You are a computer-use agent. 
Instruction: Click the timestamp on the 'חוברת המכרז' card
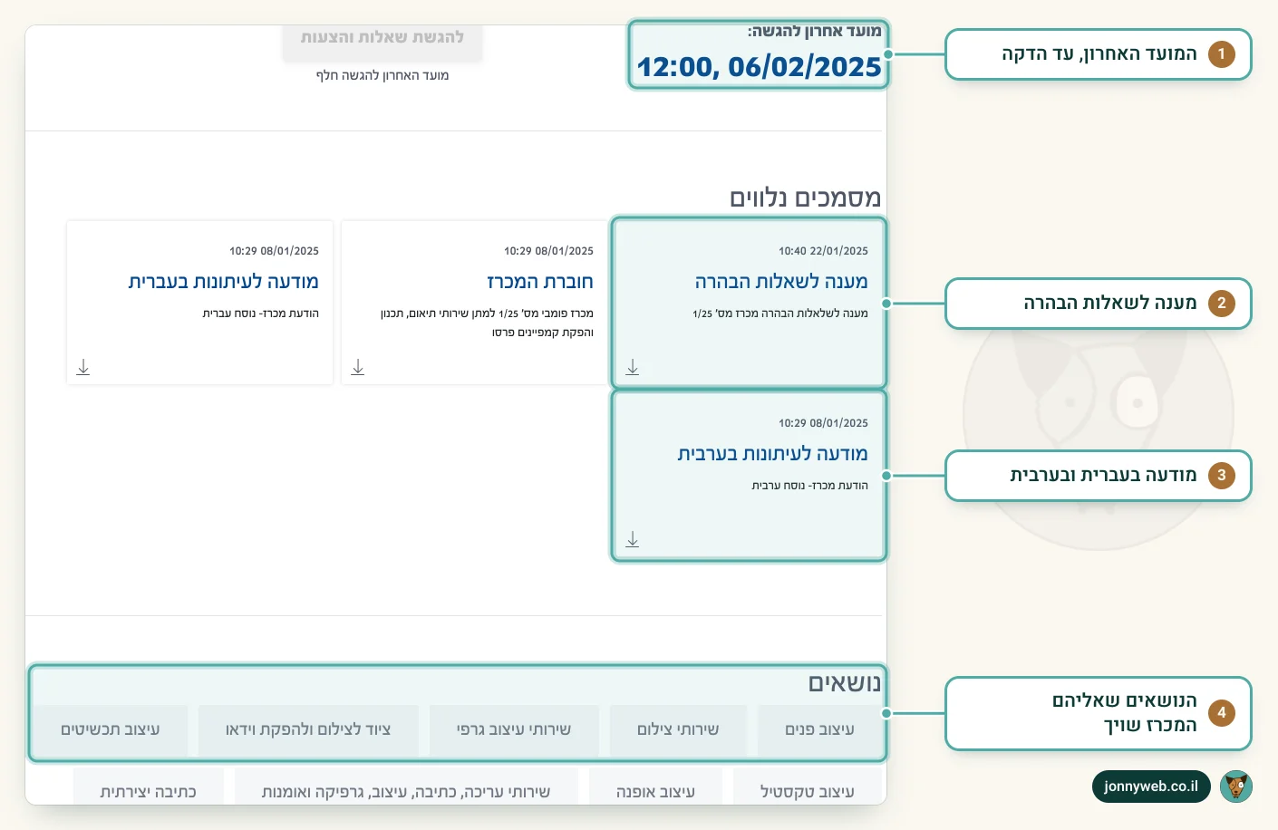coord(548,251)
